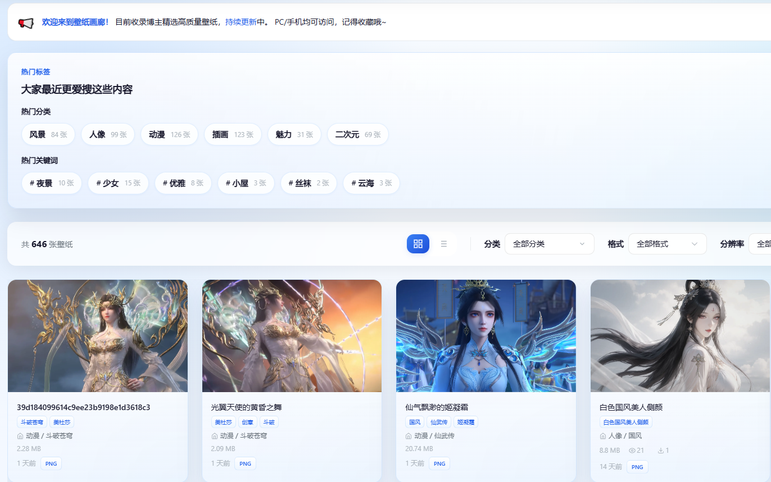Image resolution: width=771 pixels, height=482 pixels.
Task: Click home icon on 光翼天使的黄昏之舞 card
Action: (x=215, y=436)
